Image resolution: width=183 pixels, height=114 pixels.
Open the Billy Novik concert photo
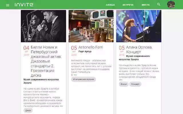(43, 26)
